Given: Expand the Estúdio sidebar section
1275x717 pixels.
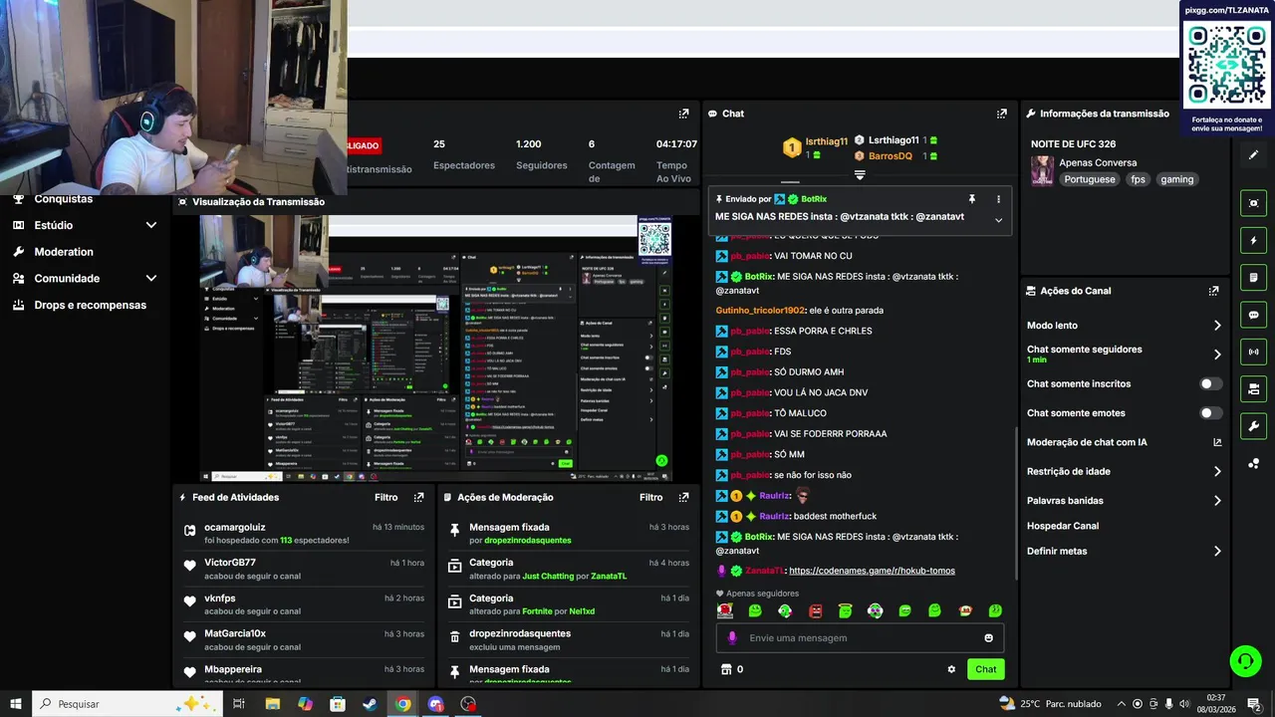Looking at the screenshot, I should pyautogui.click(x=151, y=225).
